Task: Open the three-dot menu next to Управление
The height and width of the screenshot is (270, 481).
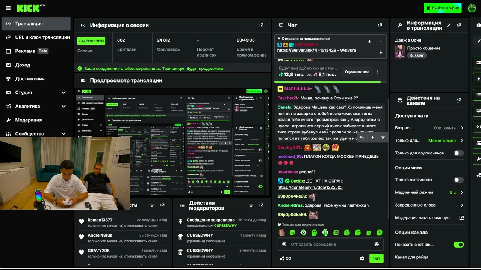Action: 378,72
